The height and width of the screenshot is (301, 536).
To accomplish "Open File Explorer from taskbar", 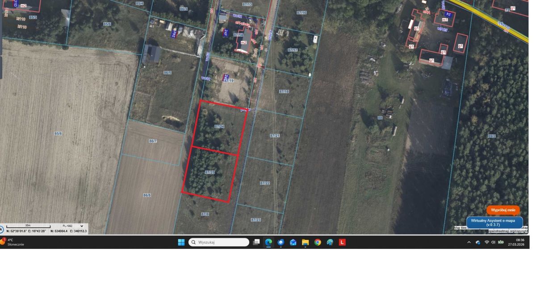I will click(305, 242).
